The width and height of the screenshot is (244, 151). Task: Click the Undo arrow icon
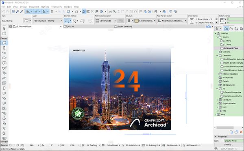3,11
